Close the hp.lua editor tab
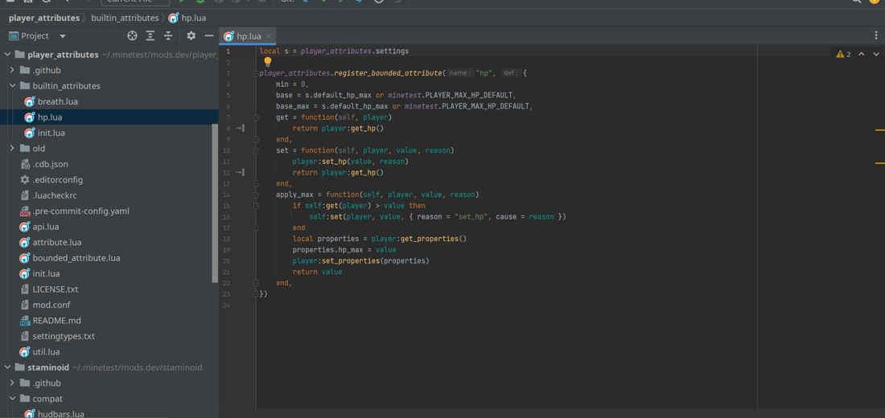885x418 pixels. 269,36
